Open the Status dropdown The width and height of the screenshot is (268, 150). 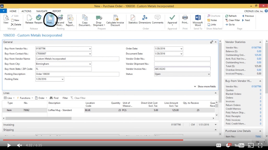tap(209, 74)
